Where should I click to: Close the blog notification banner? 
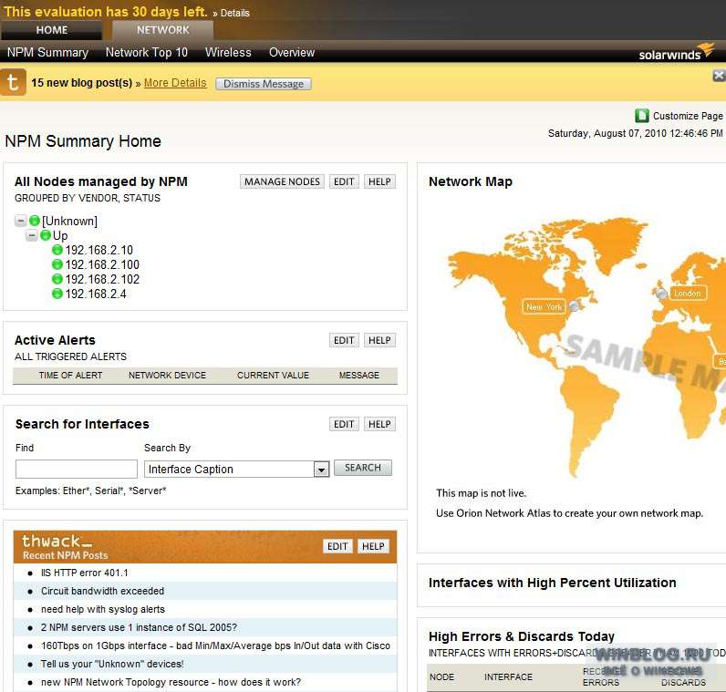click(719, 76)
